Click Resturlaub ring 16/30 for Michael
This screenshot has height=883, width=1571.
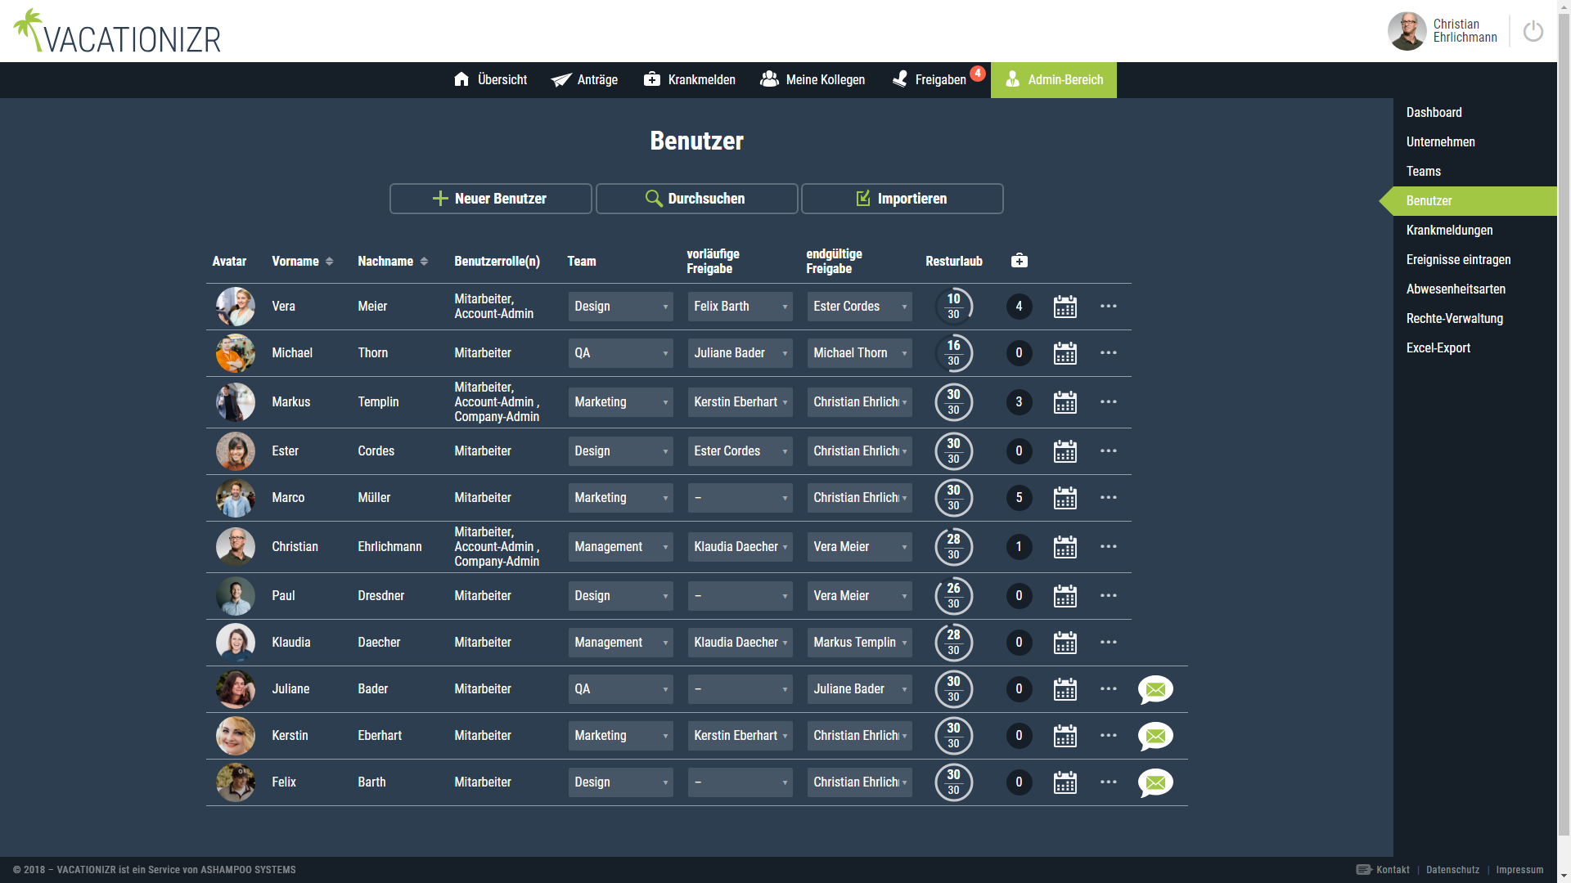tap(953, 353)
